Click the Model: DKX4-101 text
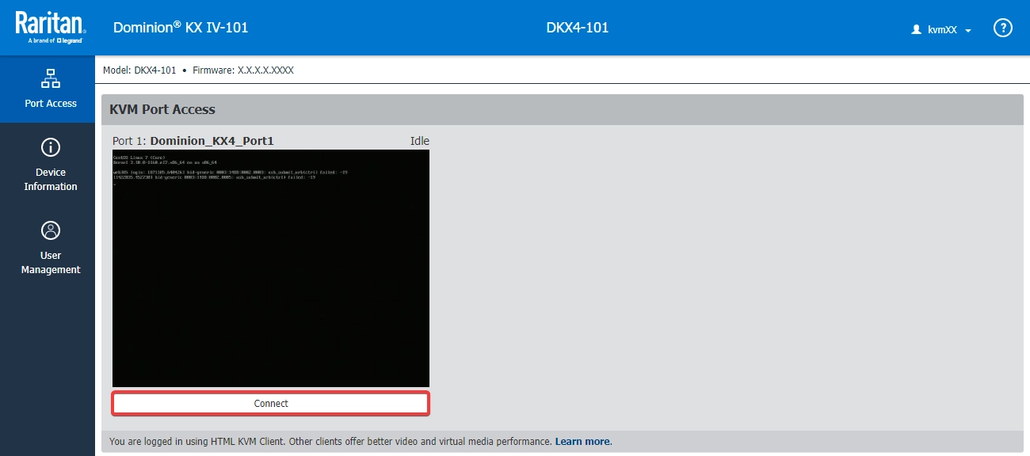This screenshot has width=1030, height=456. (139, 70)
